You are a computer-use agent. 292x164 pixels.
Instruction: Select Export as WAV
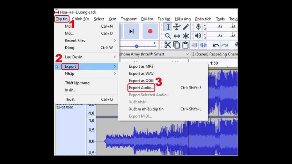(x=163, y=74)
